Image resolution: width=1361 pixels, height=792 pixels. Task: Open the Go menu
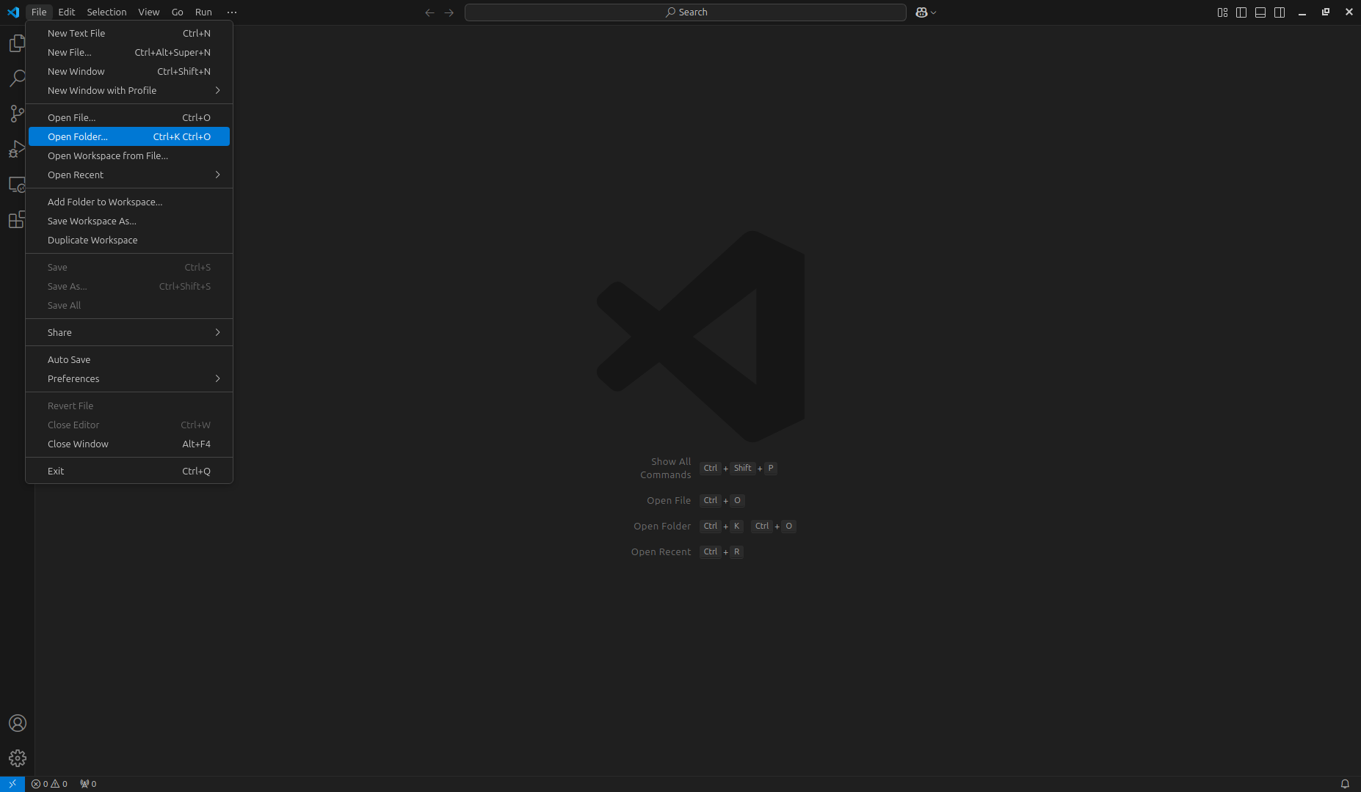coord(178,12)
